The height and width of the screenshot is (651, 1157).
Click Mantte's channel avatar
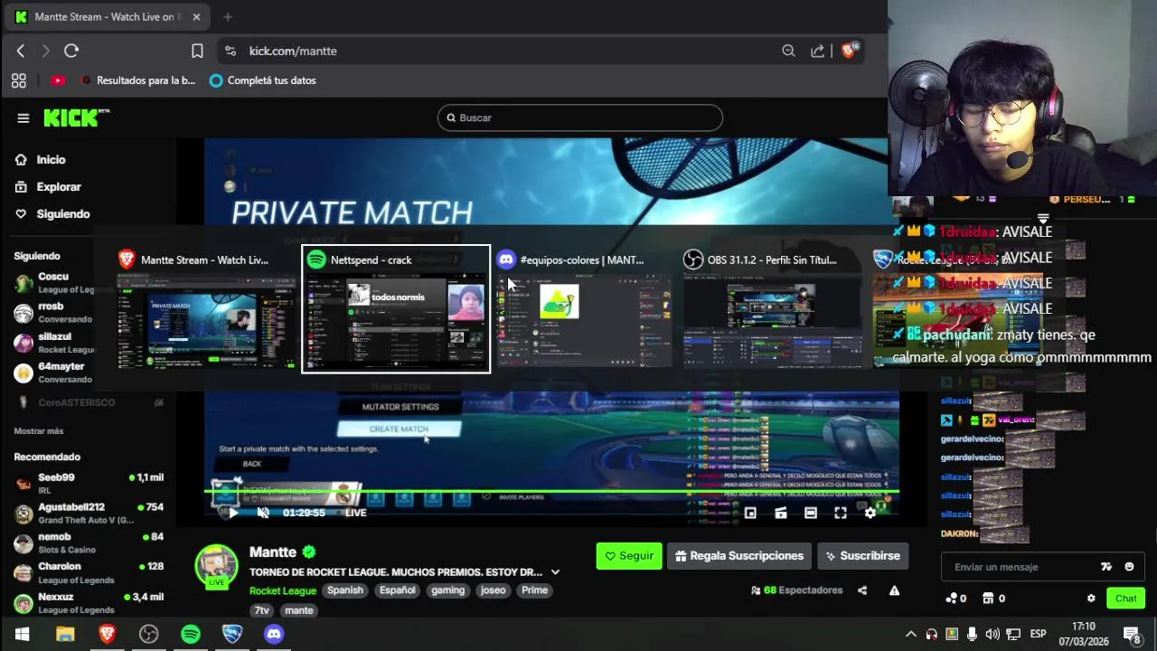click(x=217, y=566)
